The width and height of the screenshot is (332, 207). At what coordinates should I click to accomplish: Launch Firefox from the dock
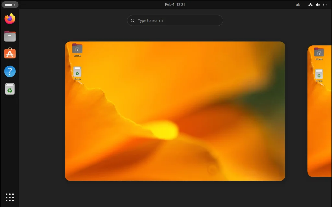point(10,19)
